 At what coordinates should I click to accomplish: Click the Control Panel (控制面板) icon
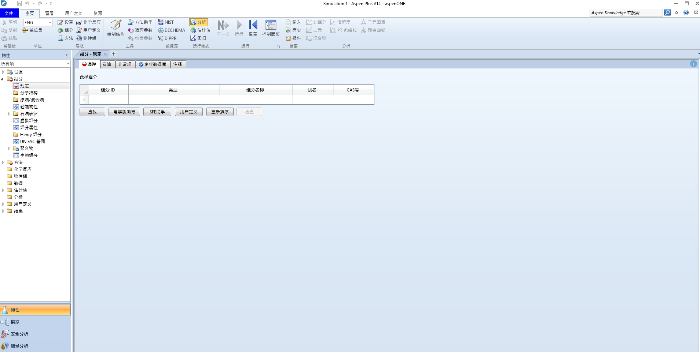[271, 28]
